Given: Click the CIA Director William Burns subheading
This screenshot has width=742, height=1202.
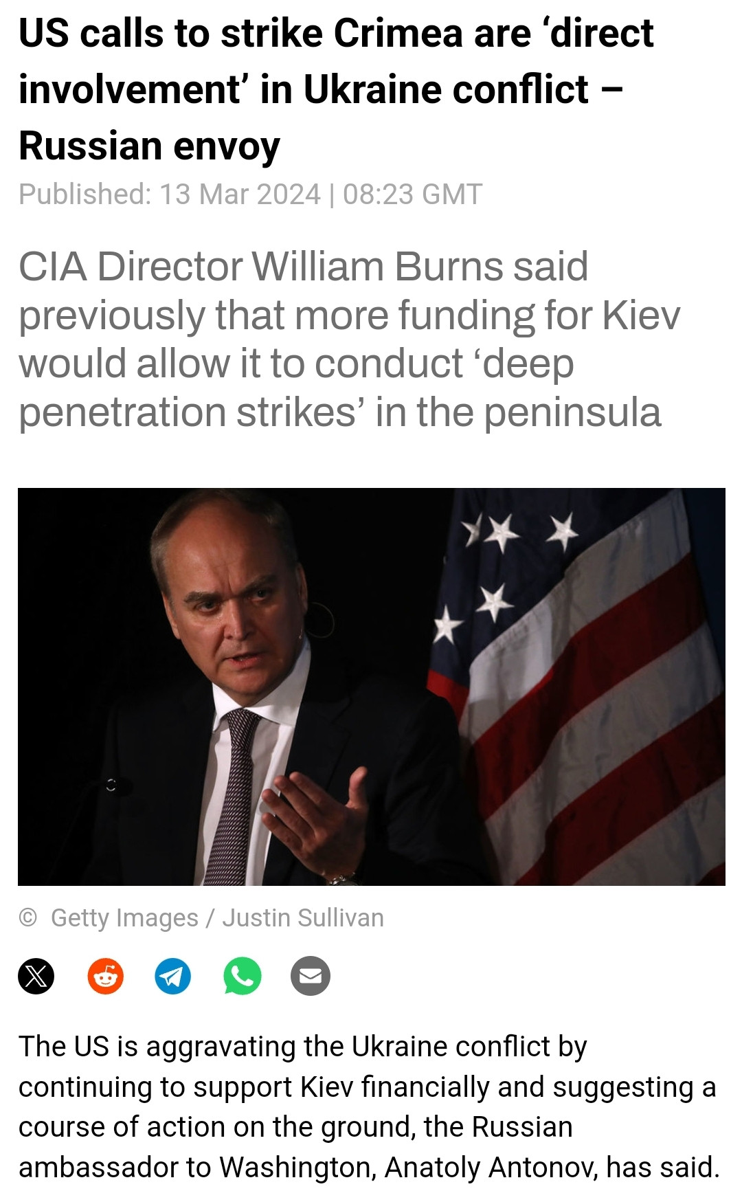Looking at the screenshot, I should point(350,339).
